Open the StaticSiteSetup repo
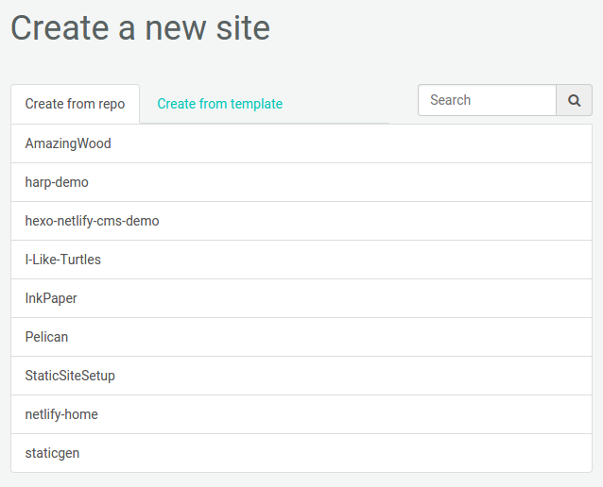This screenshot has height=487, width=603. click(x=70, y=376)
